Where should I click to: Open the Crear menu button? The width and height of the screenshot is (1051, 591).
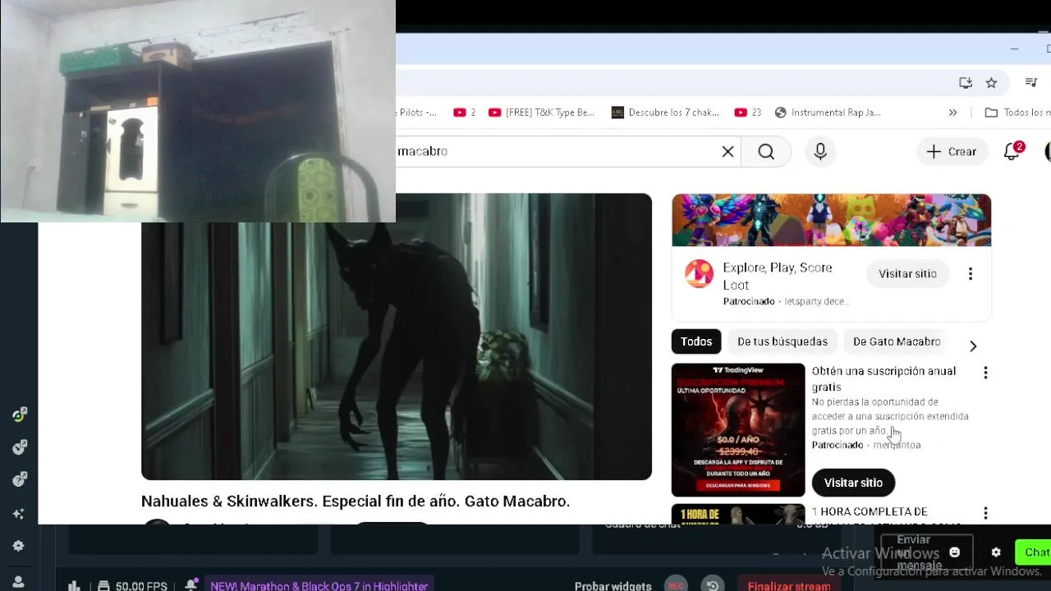952,152
